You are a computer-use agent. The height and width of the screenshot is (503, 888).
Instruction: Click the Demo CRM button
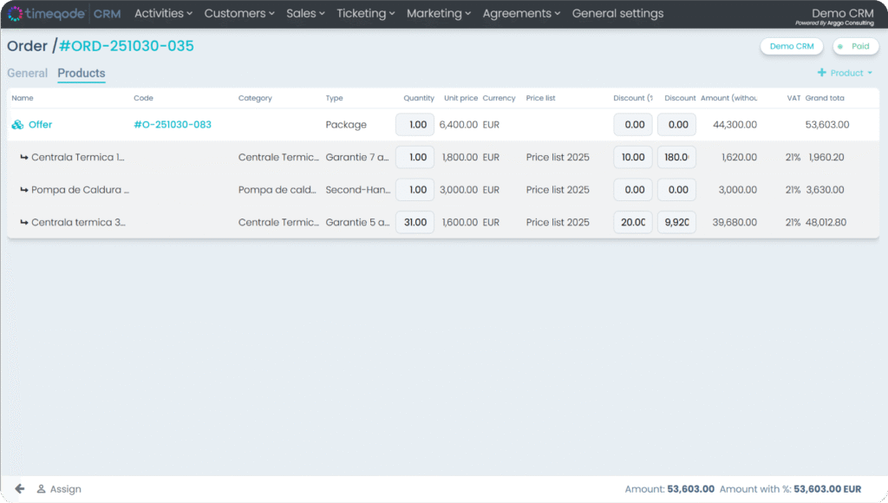coord(792,47)
